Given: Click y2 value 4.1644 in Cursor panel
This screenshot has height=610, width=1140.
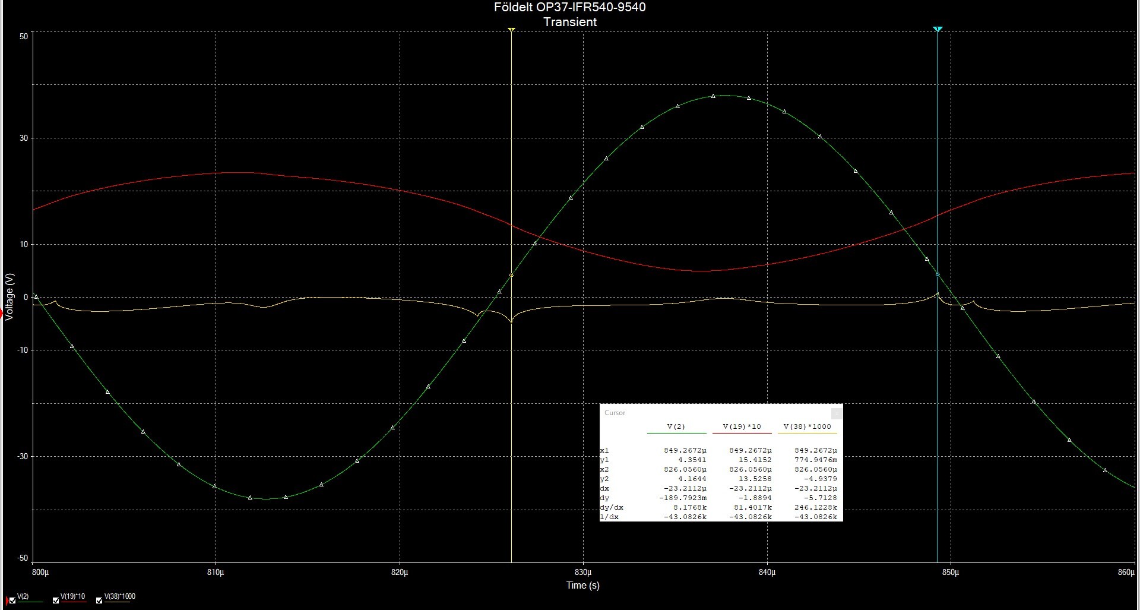Looking at the screenshot, I should tap(693, 479).
